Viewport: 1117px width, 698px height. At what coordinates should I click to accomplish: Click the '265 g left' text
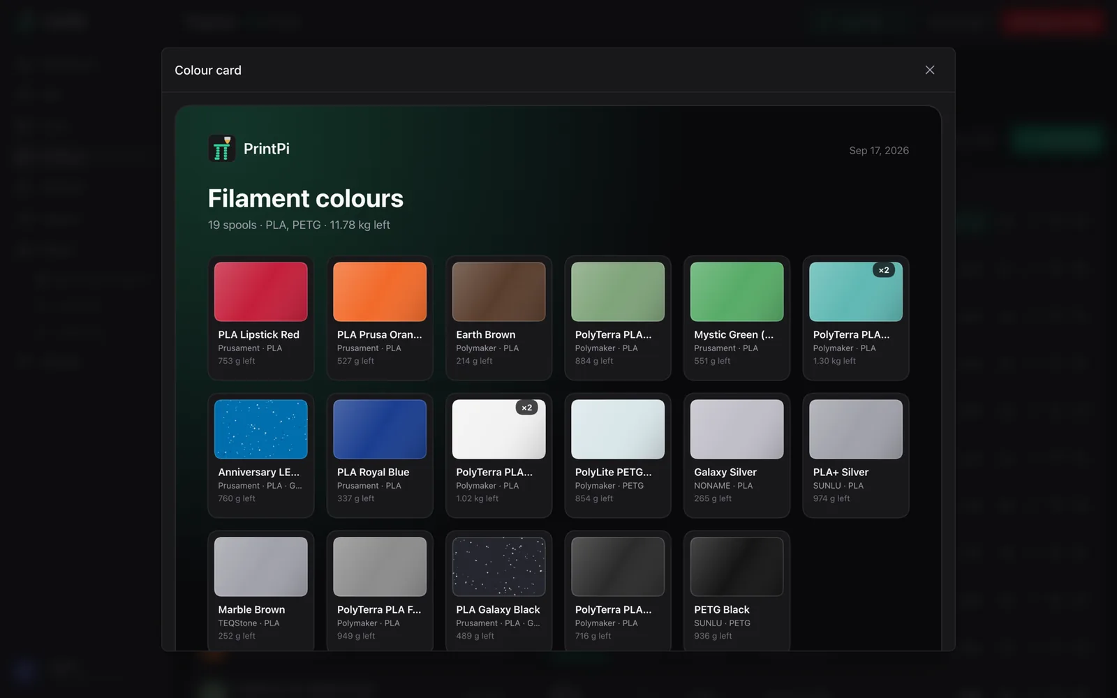coord(713,498)
